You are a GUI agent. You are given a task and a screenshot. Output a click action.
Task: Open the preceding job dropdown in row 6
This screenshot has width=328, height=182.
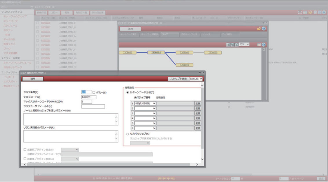point(145,128)
